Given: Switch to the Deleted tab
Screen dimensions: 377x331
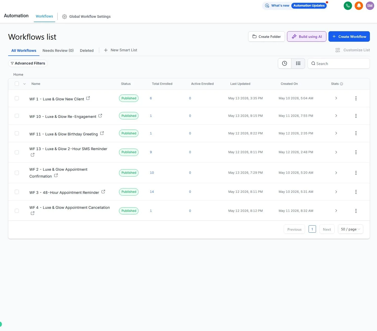Looking at the screenshot, I should (x=87, y=51).
